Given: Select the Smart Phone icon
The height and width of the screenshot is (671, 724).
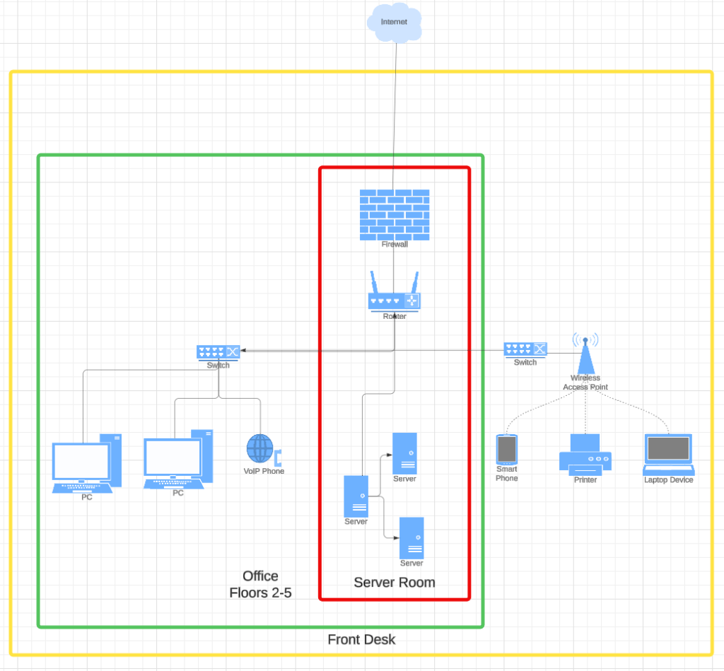Looking at the screenshot, I should [506, 450].
